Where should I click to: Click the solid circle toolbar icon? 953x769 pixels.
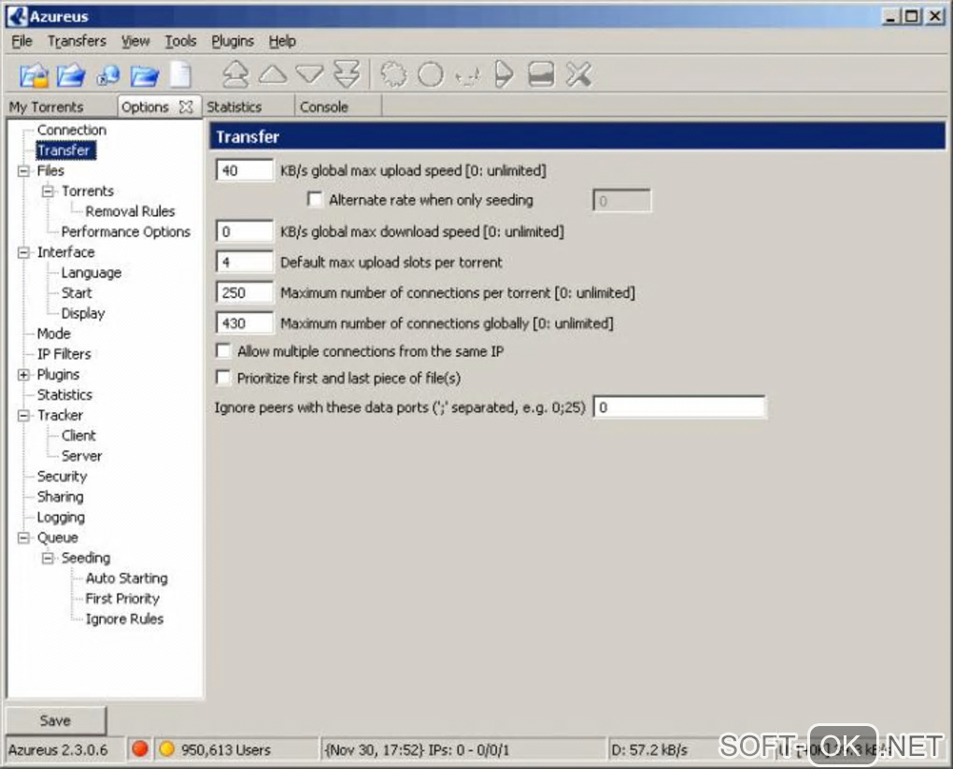click(x=431, y=75)
